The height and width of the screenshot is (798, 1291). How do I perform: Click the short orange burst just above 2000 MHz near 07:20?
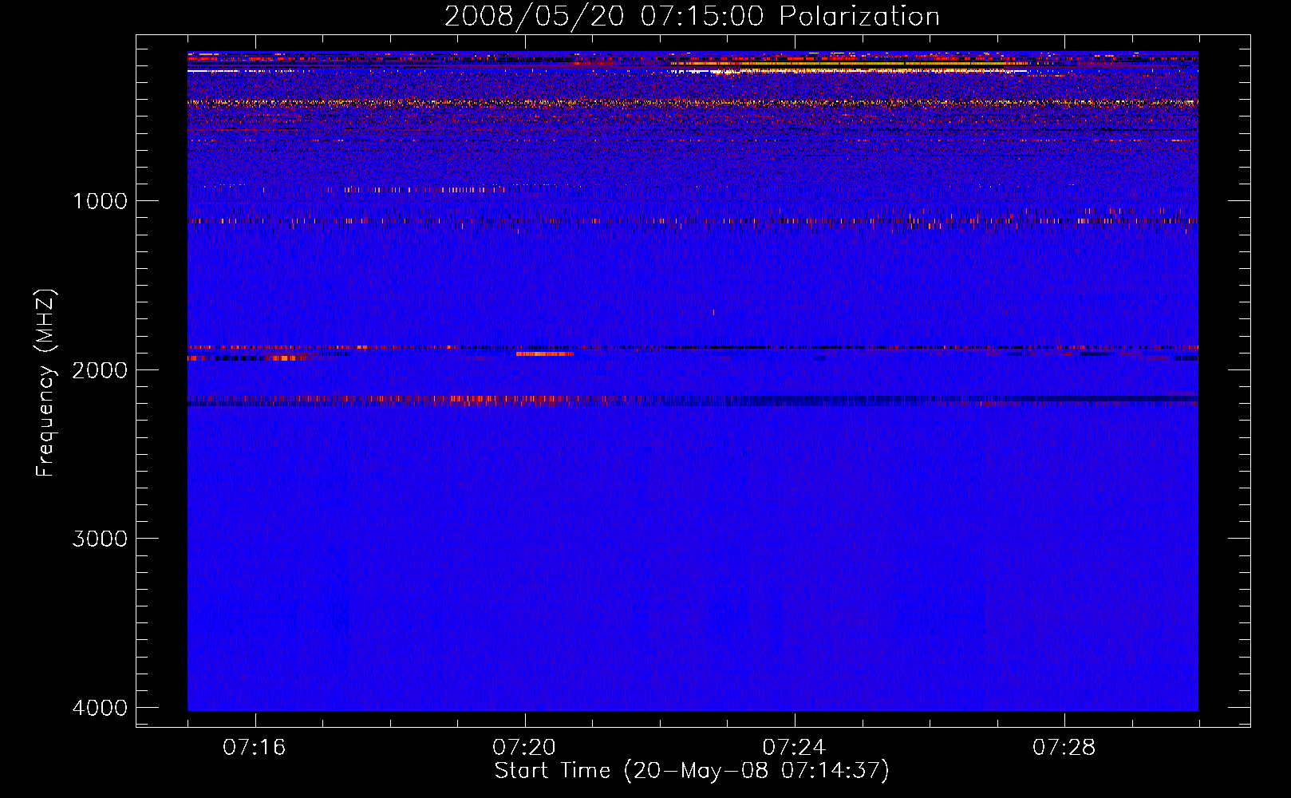coord(545,354)
